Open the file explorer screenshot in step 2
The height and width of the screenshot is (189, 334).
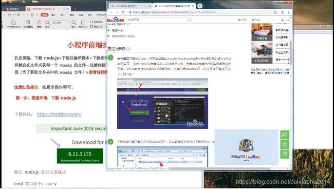[162, 157]
